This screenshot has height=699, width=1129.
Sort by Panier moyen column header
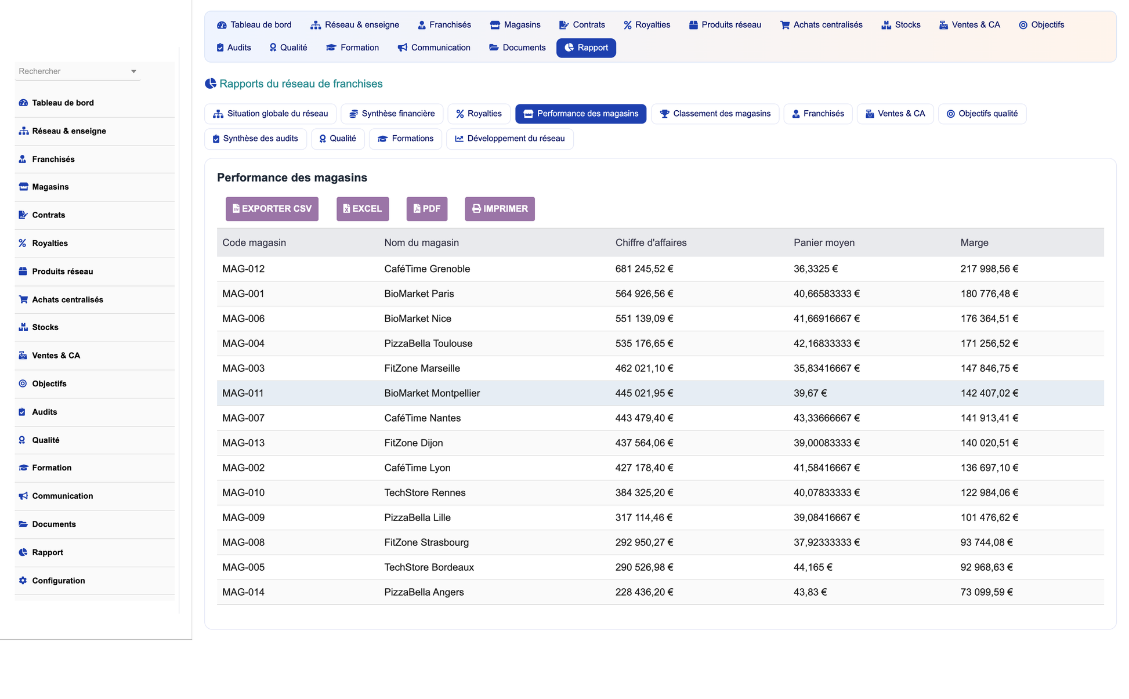tap(824, 243)
